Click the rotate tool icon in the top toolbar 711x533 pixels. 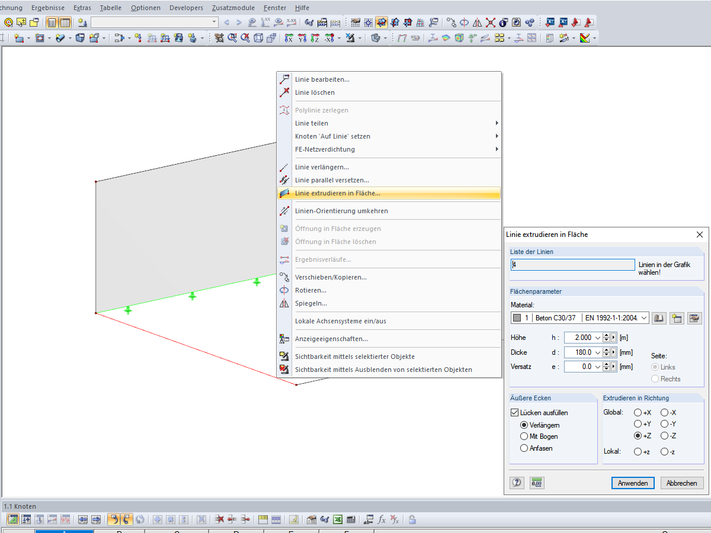click(x=465, y=23)
